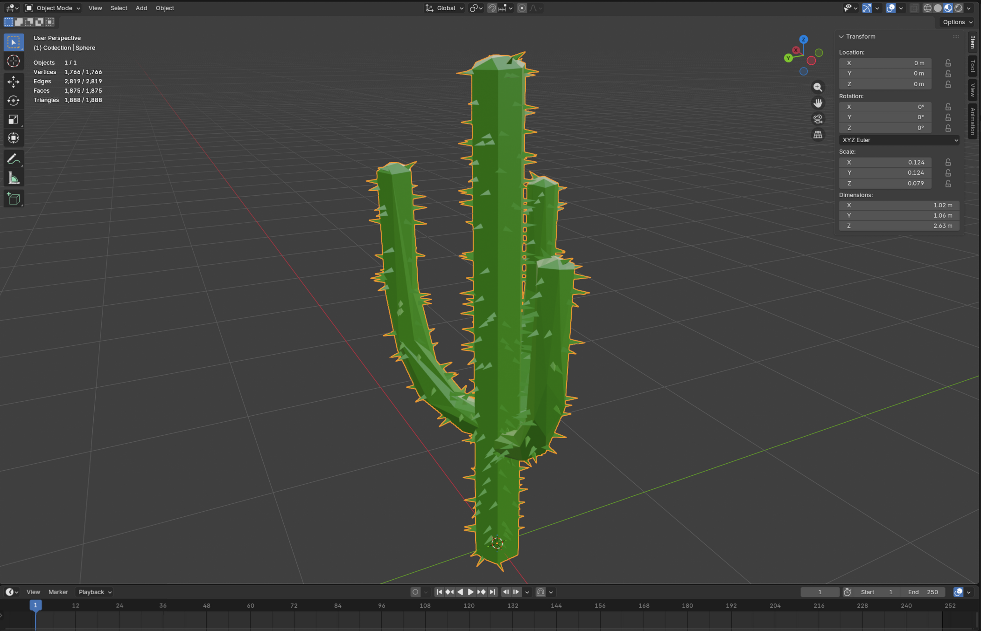
Task: Select the Move tool
Action: pyautogui.click(x=13, y=82)
